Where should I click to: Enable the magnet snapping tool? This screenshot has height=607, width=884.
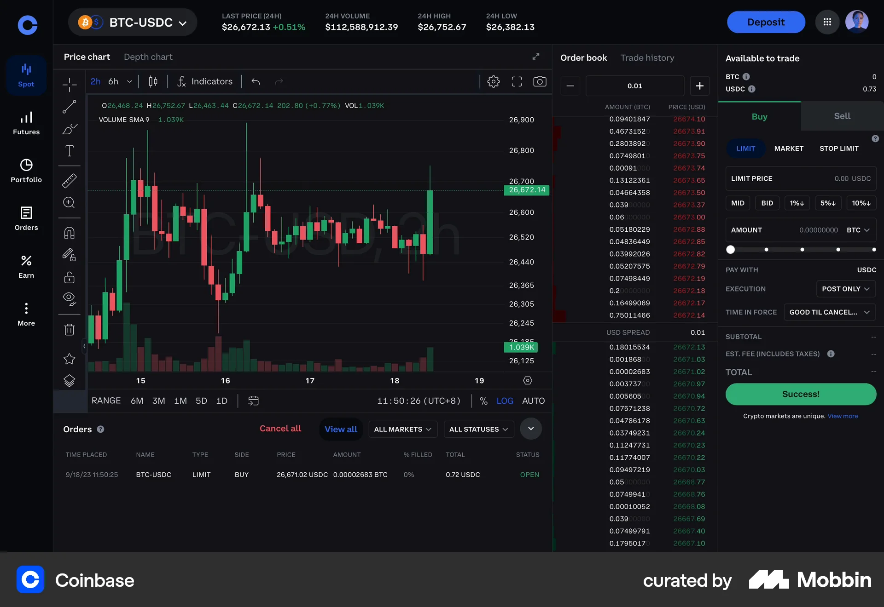tap(69, 233)
